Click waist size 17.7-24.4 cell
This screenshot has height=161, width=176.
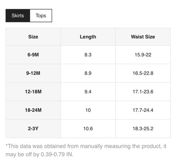click(x=143, y=110)
